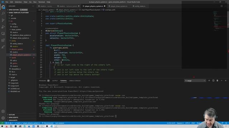Open the editor more actions ellipsis

tap(226, 6)
